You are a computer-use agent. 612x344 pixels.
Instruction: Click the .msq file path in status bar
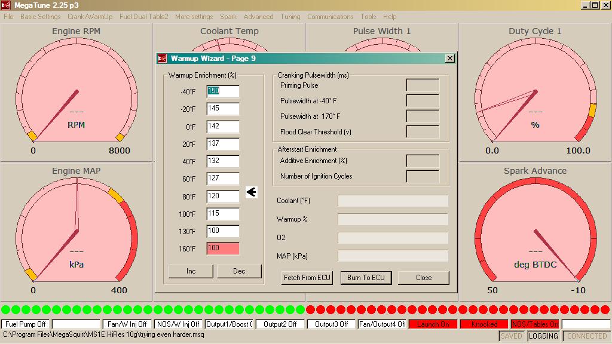pyautogui.click(x=103, y=334)
